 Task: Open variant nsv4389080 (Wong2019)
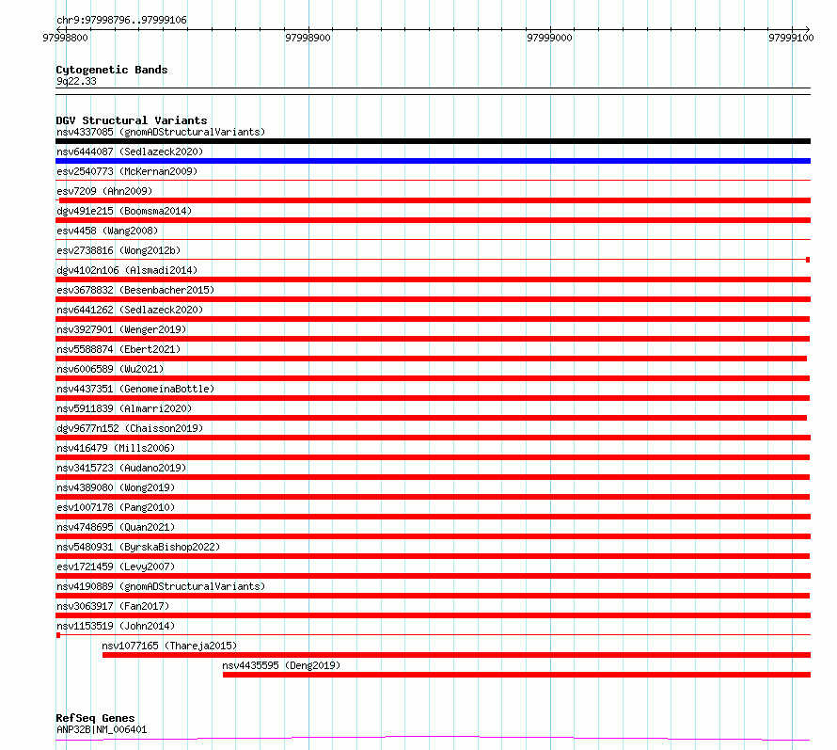(x=116, y=487)
